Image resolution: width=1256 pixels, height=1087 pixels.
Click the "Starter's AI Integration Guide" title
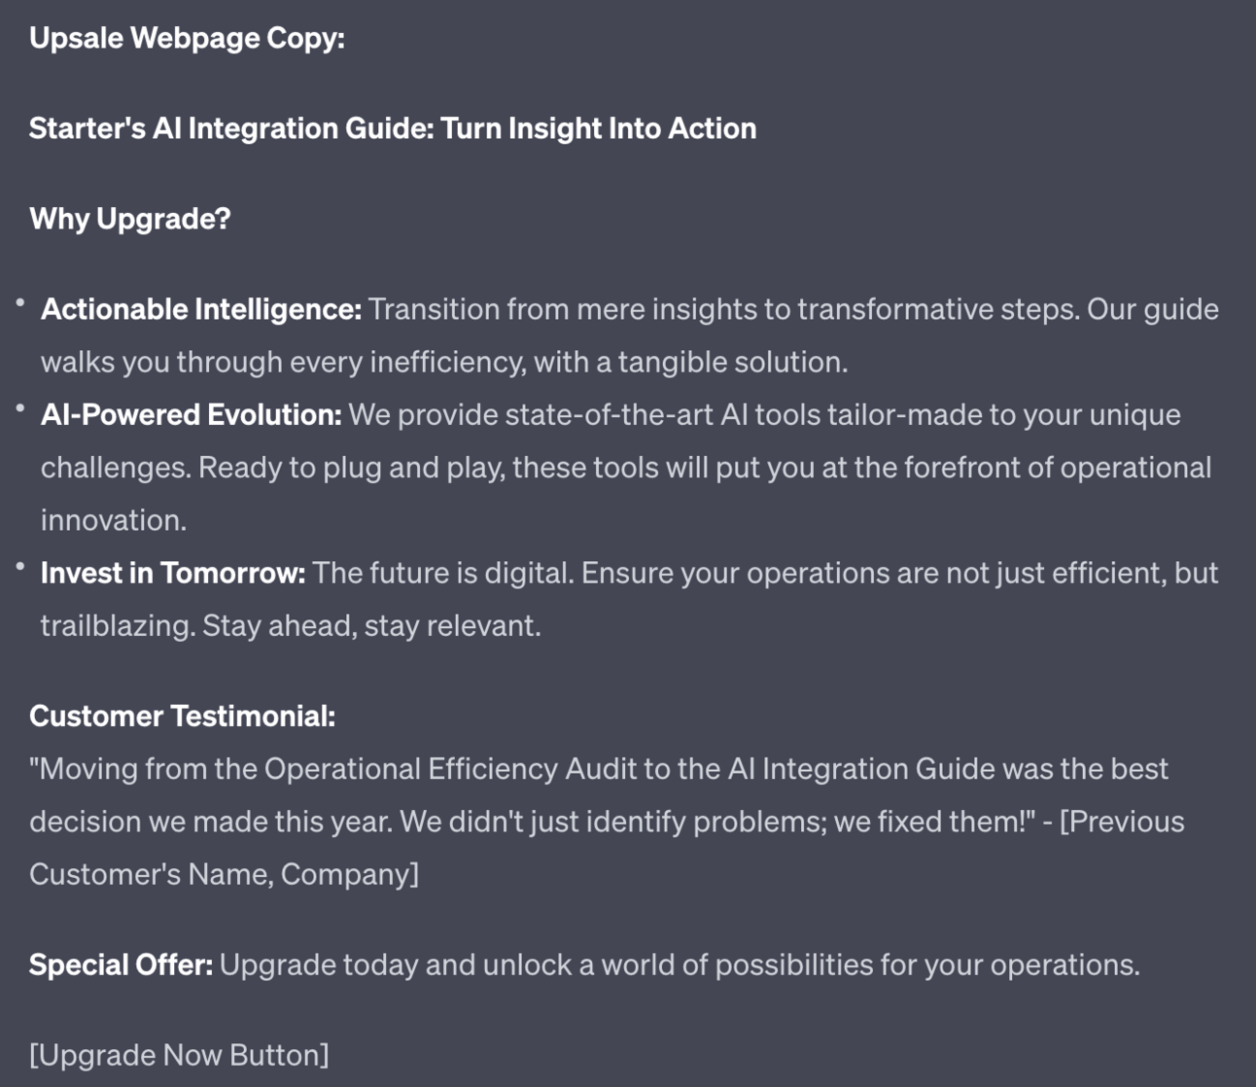pyautogui.click(x=230, y=128)
